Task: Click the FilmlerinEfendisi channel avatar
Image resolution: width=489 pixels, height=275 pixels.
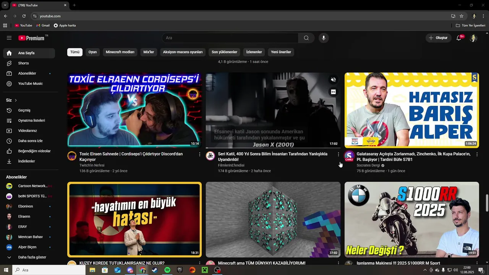Action: click(210, 156)
